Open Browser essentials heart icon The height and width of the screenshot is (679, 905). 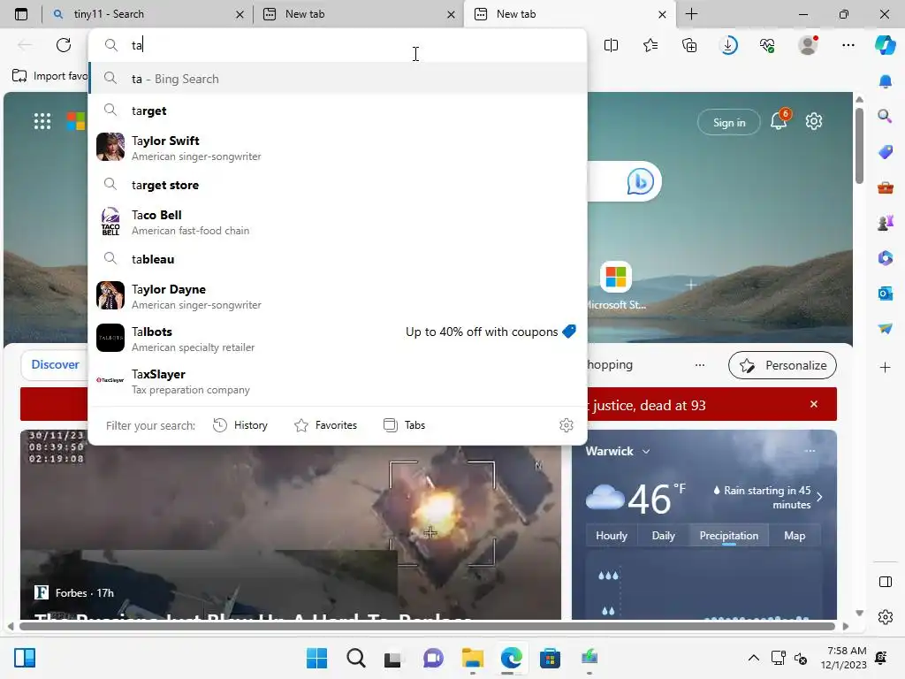tap(768, 45)
